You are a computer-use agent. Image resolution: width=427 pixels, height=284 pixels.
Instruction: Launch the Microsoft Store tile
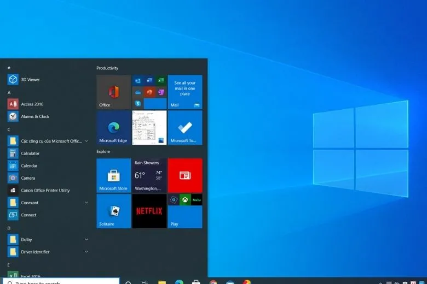click(113, 176)
